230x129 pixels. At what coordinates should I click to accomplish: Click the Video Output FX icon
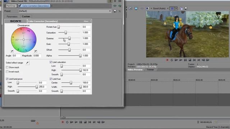click(x=142, y=9)
